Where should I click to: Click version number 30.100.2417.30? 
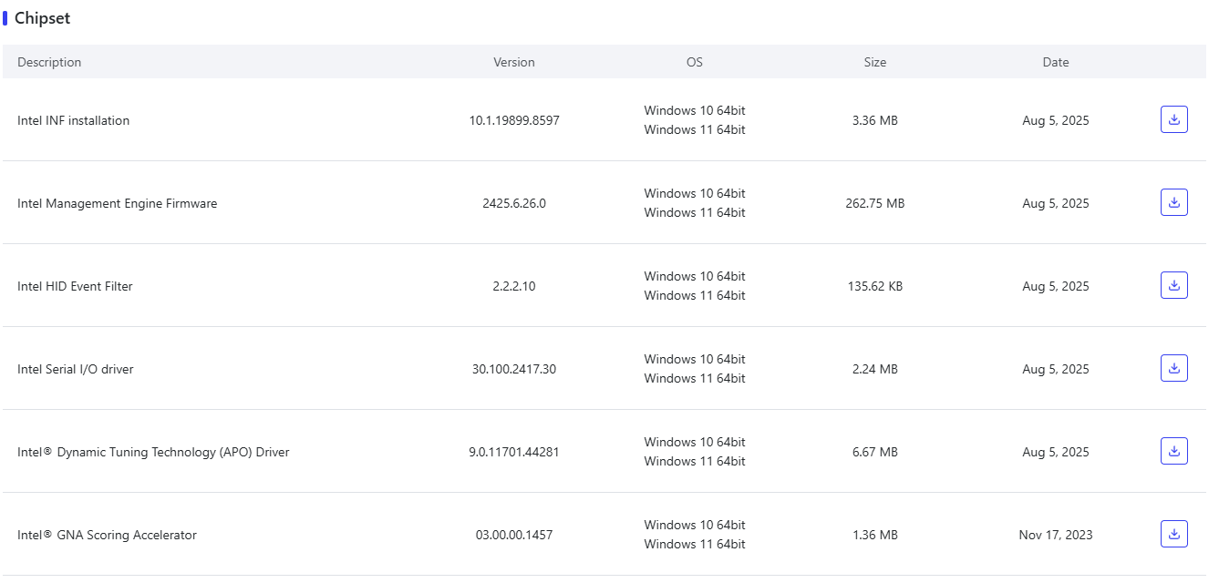[514, 369]
